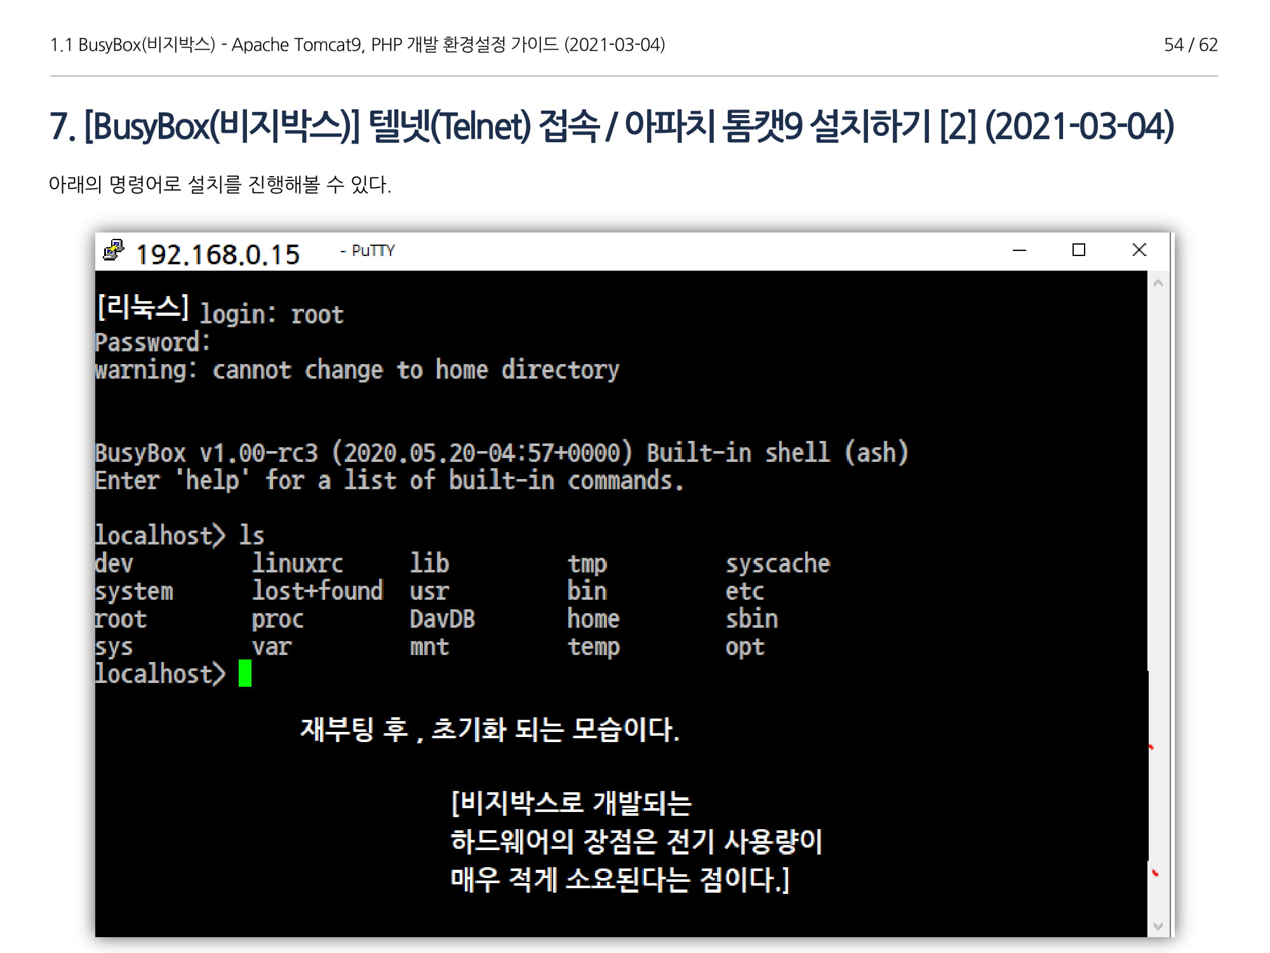Click the 192.168.0.15 window title
This screenshot has width=1270, height=953.
[x=218, y=254]
